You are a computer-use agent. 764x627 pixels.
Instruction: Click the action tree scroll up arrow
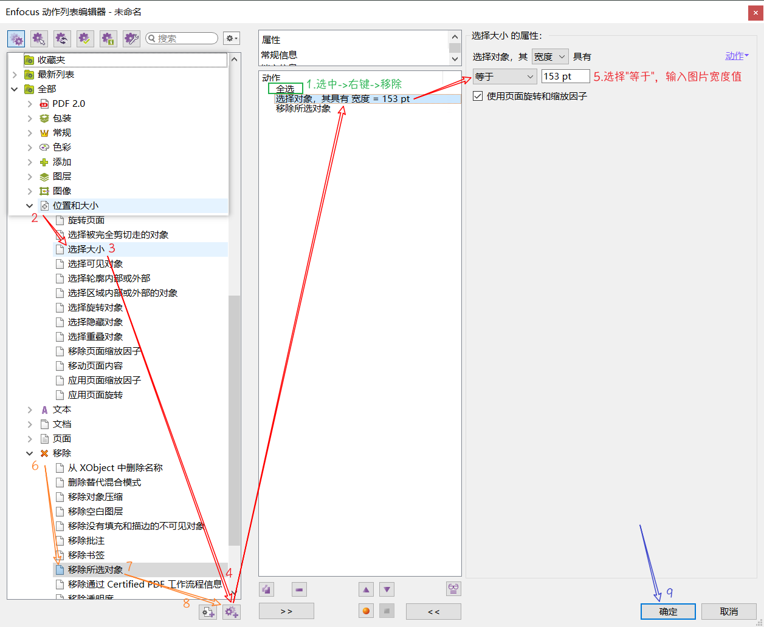(234, 59)
